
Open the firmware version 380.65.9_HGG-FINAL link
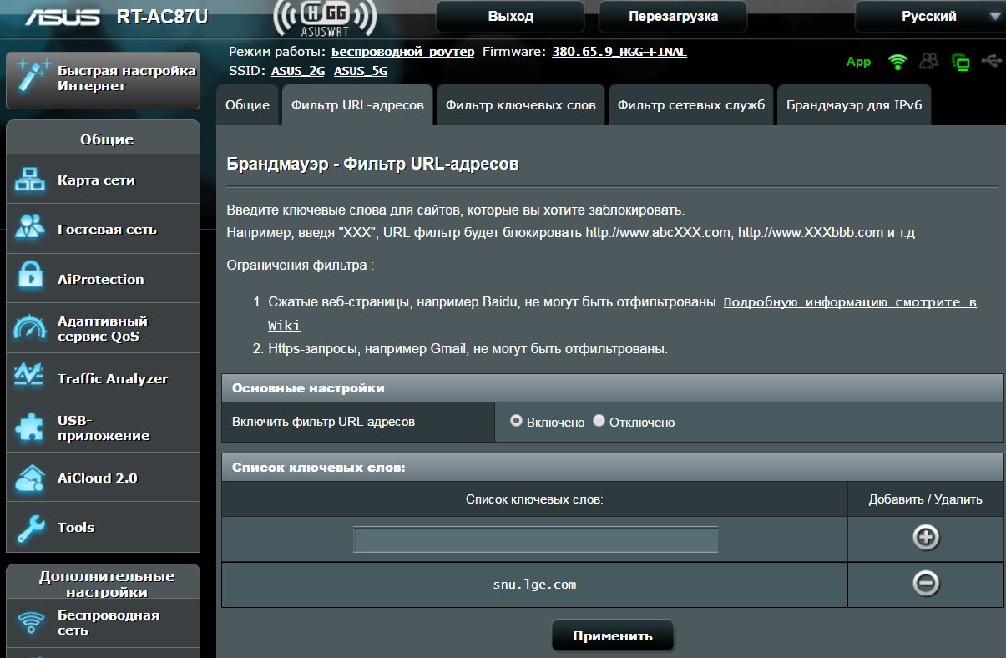click(619, 52)
